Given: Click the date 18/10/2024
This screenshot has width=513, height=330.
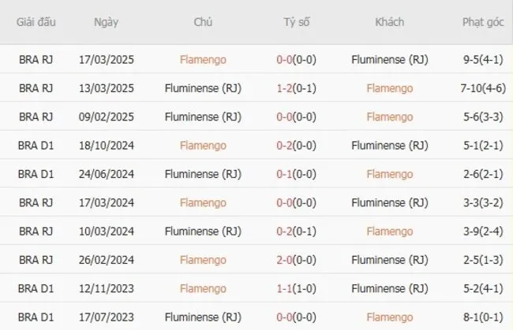Looking at the screenshot, I should tap(106, 145).
